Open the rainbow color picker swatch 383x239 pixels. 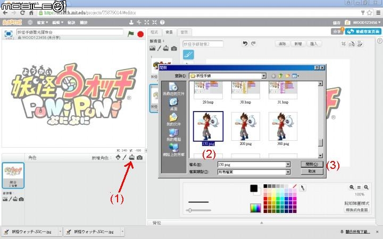255,208
